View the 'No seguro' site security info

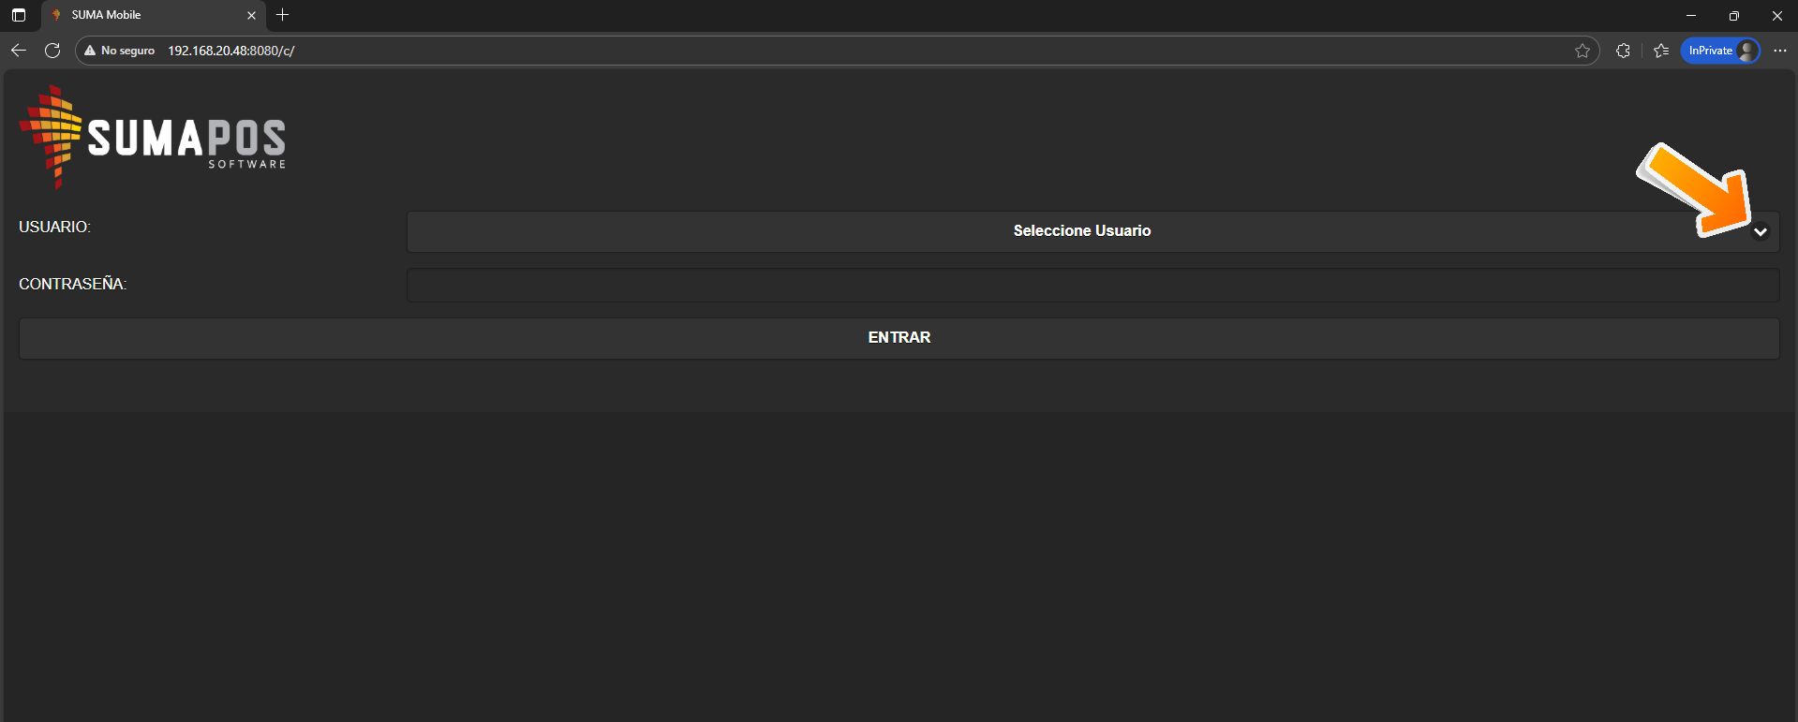click(x=119, y=51)
